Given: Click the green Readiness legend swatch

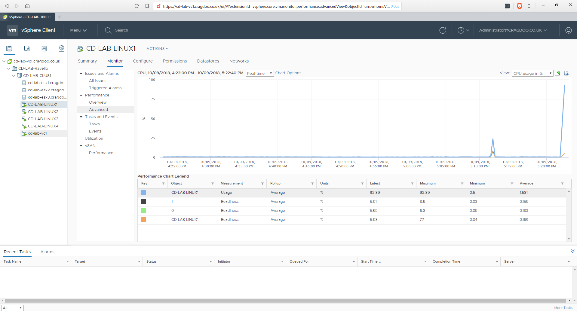Looking at the screenshot, I should click(x=144, y=211).
